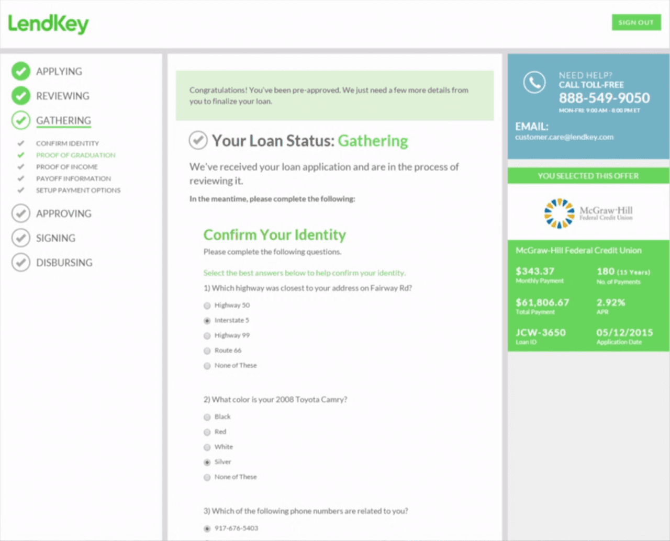670x541 pixels.
Task: Go to Confirm Identity substep
Action: [x=68, y=143]
